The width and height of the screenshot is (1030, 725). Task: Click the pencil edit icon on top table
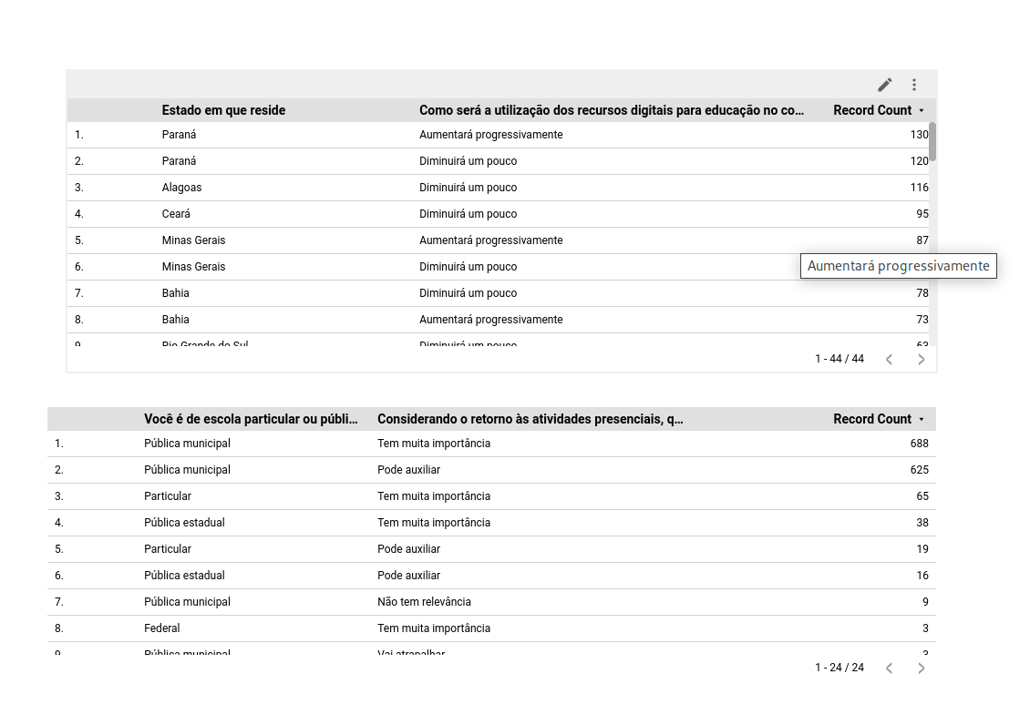[884, 85]
